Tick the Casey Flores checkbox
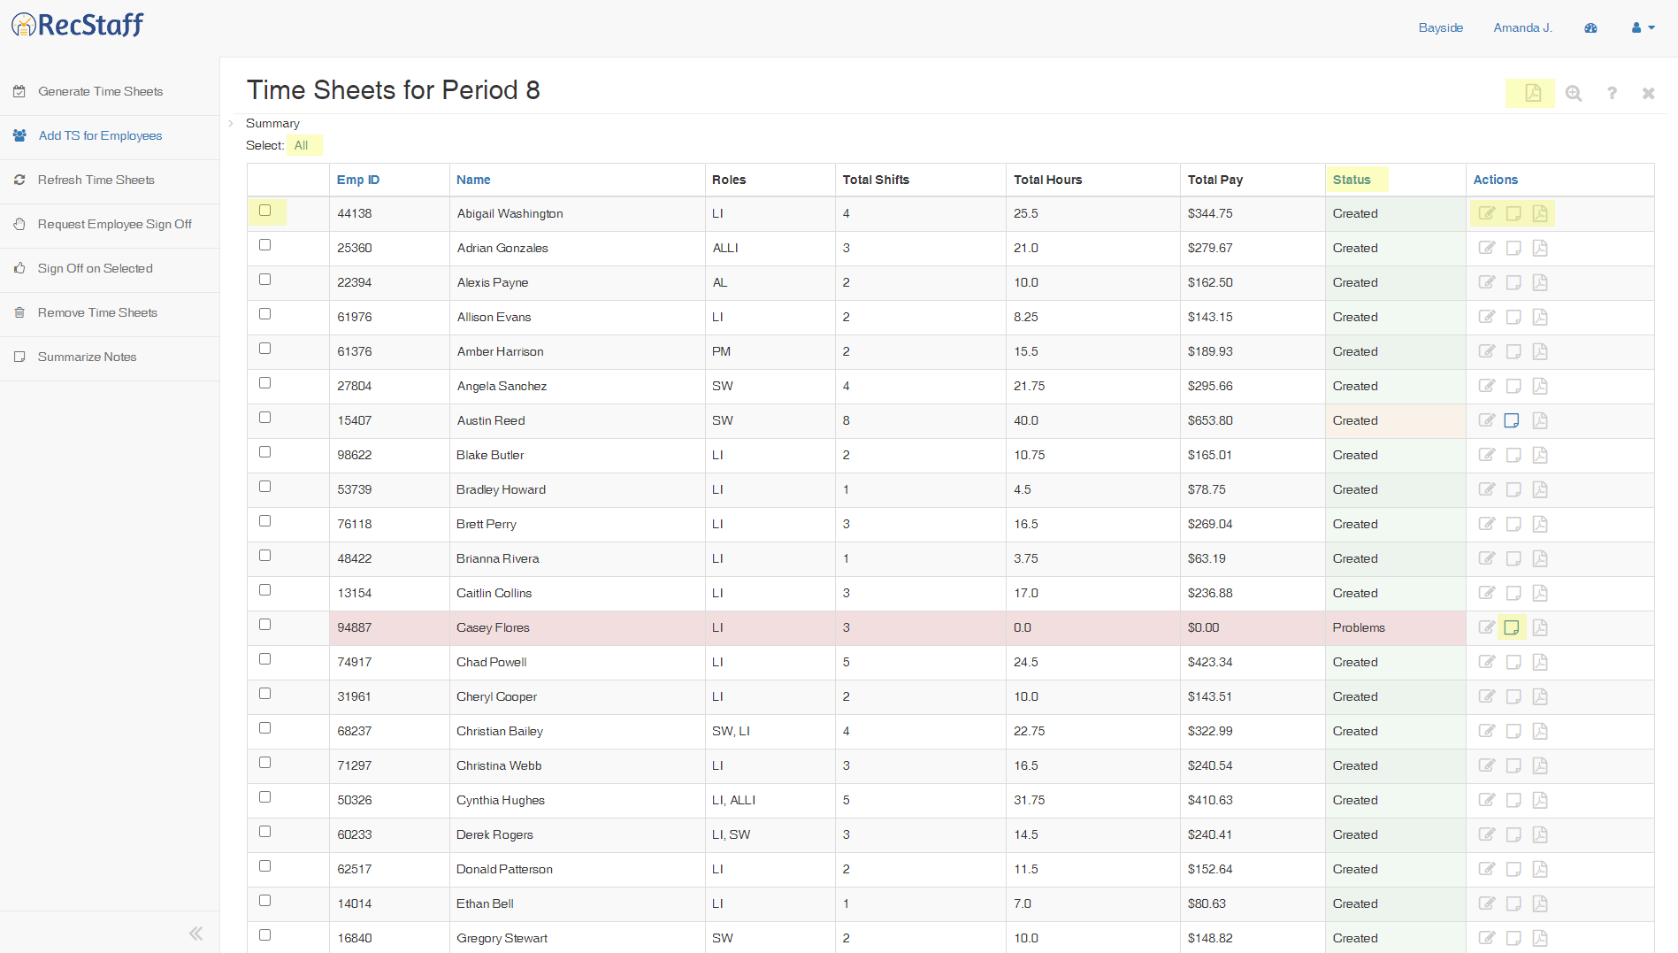 (x=264, y=625)
